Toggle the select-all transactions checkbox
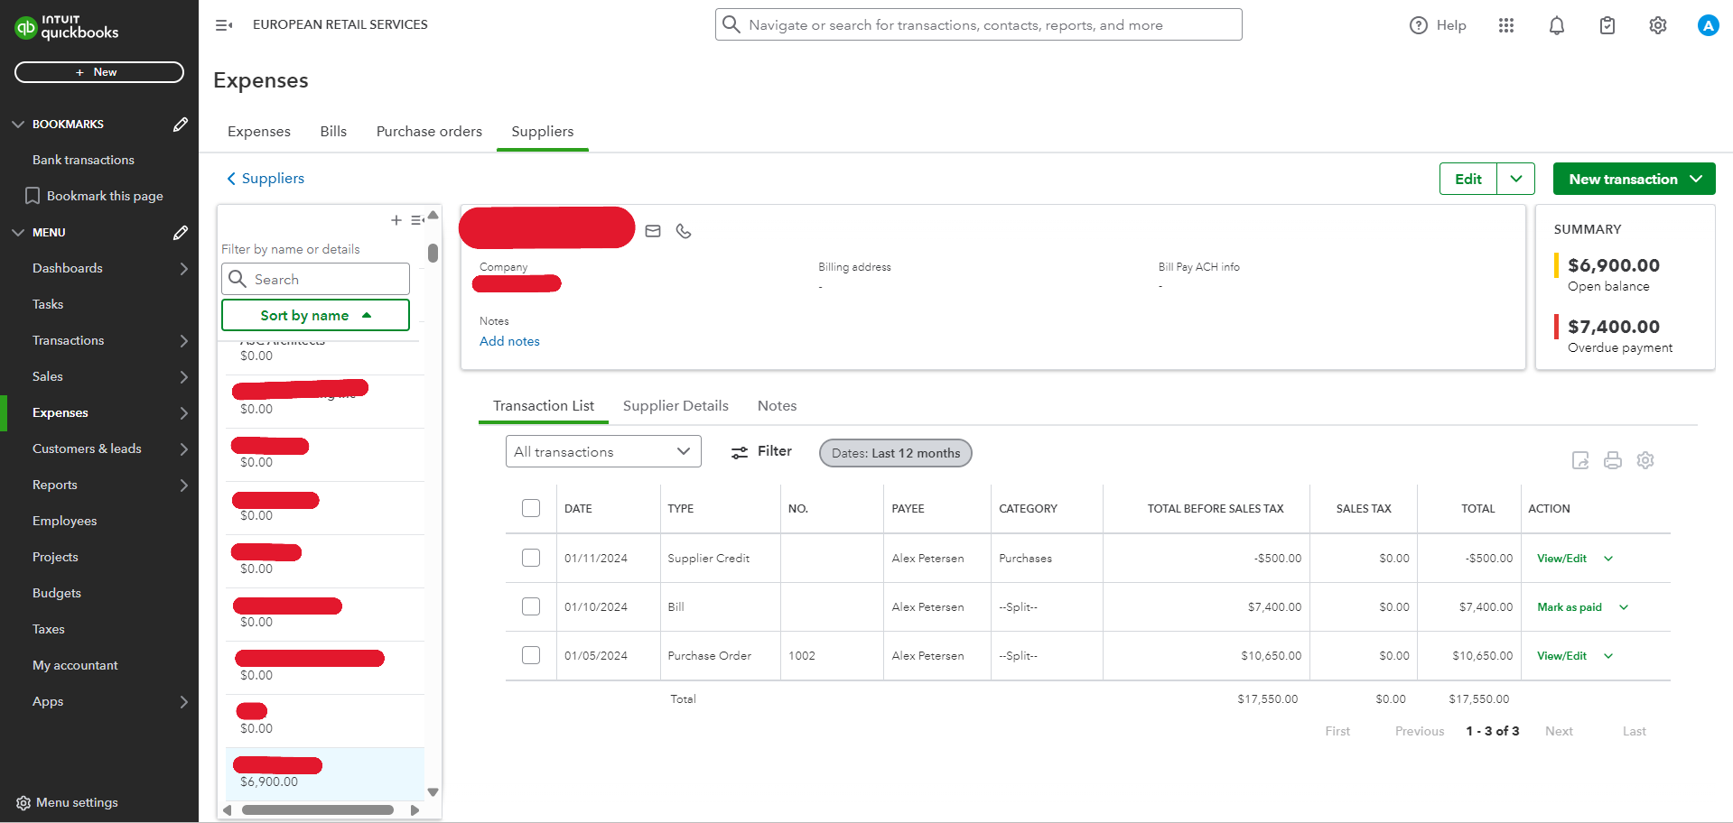 tap(531, 509)
